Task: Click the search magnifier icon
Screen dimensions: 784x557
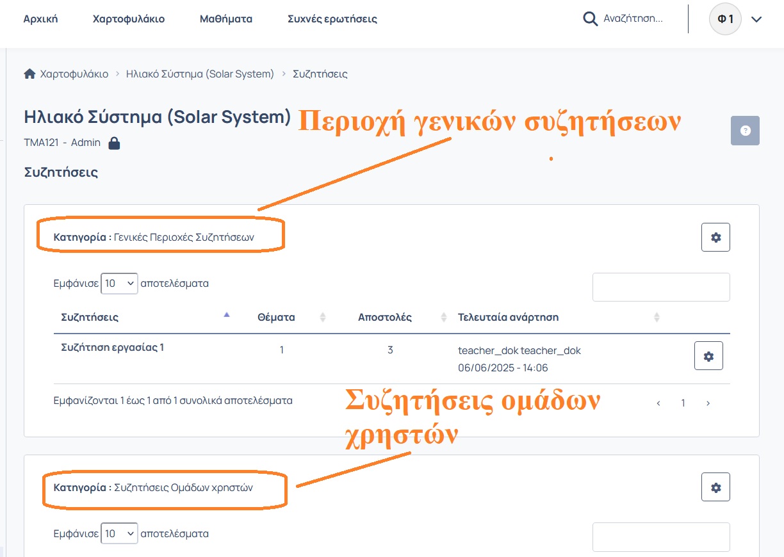Action: coord(590,19)
